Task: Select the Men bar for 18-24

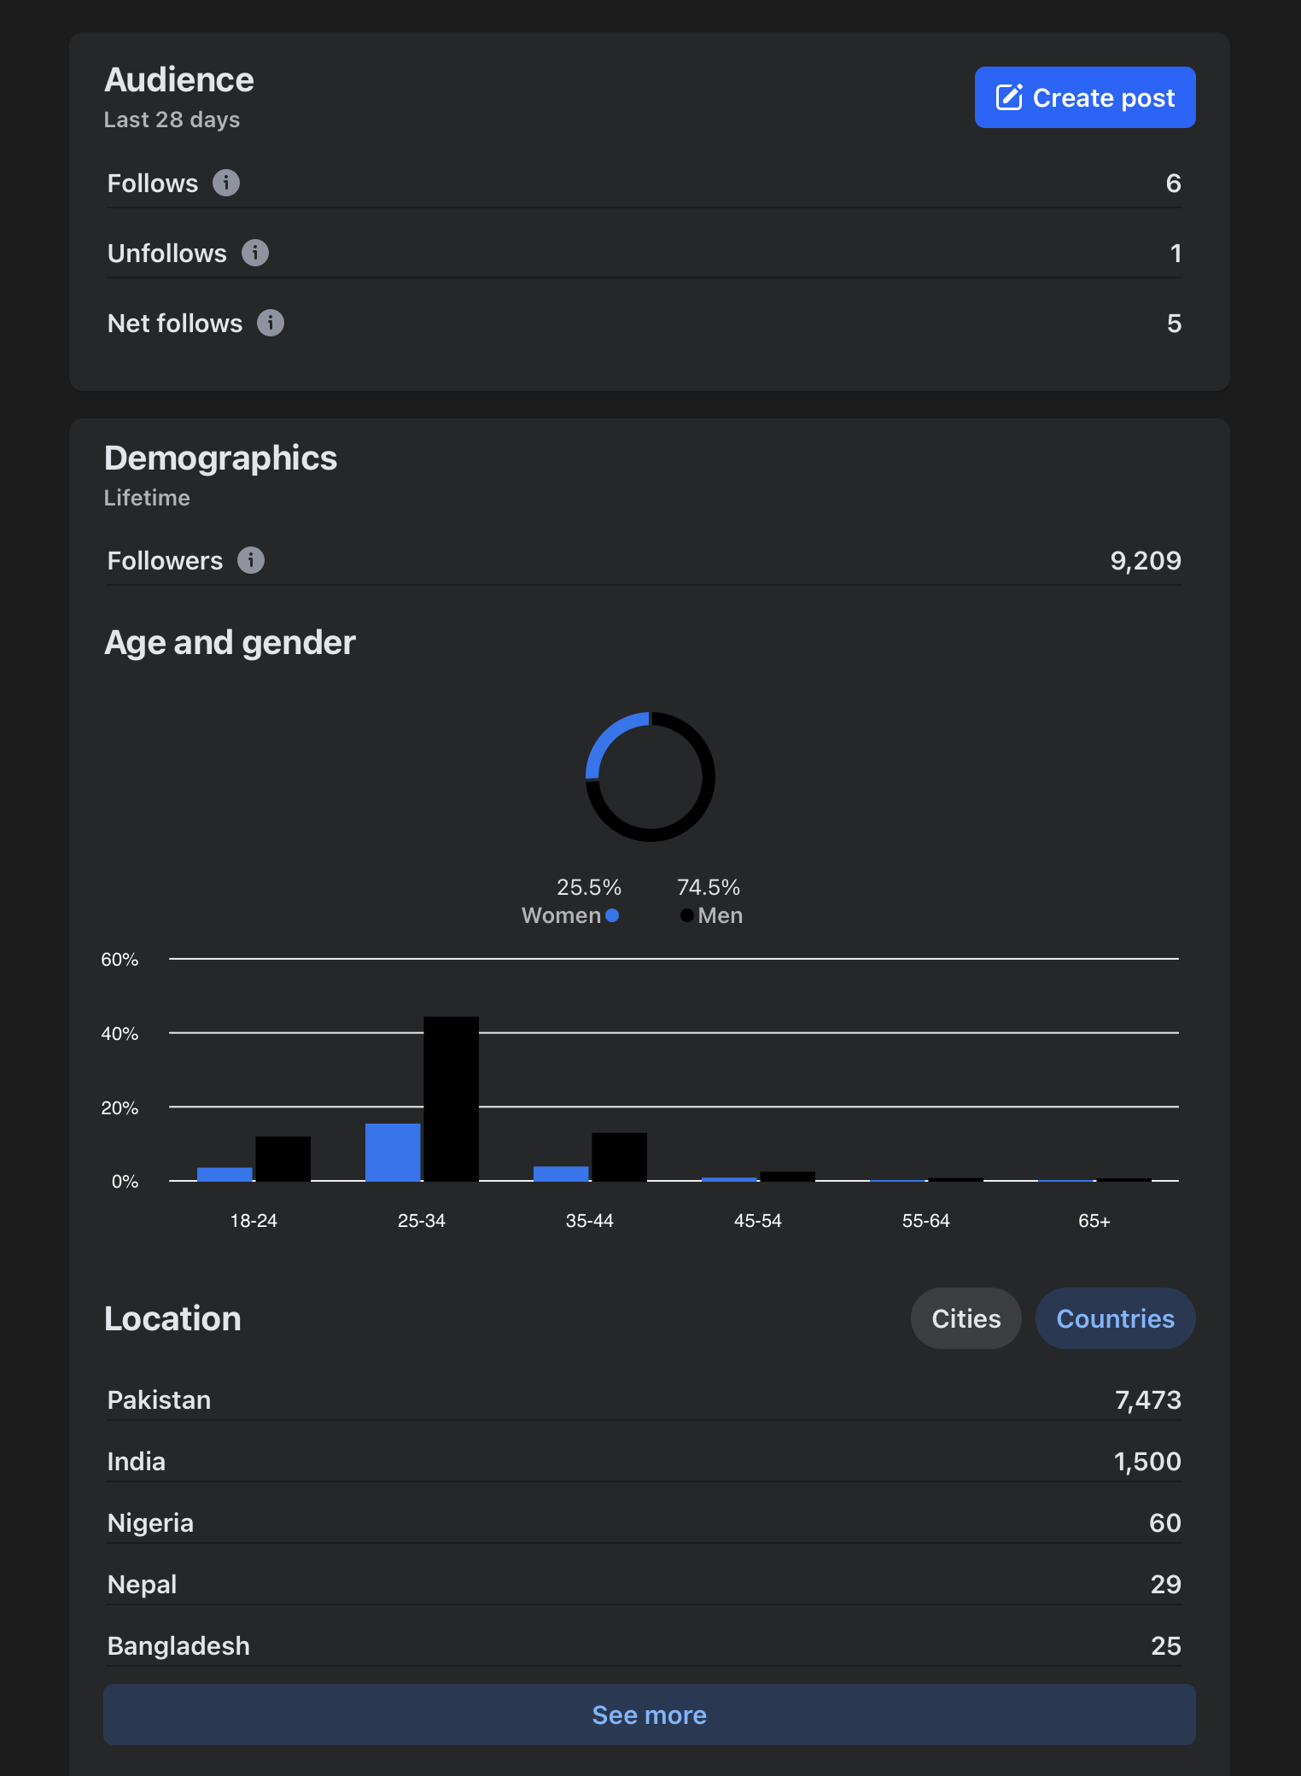Action: pyautogui.click(x=283, y=1160)
